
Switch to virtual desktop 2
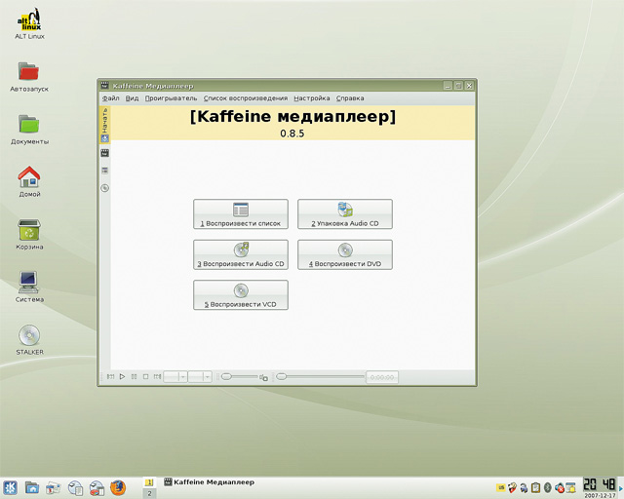point(149,493)
